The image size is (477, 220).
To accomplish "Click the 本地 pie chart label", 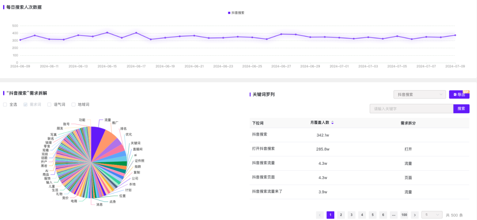I will coord(132,184).
